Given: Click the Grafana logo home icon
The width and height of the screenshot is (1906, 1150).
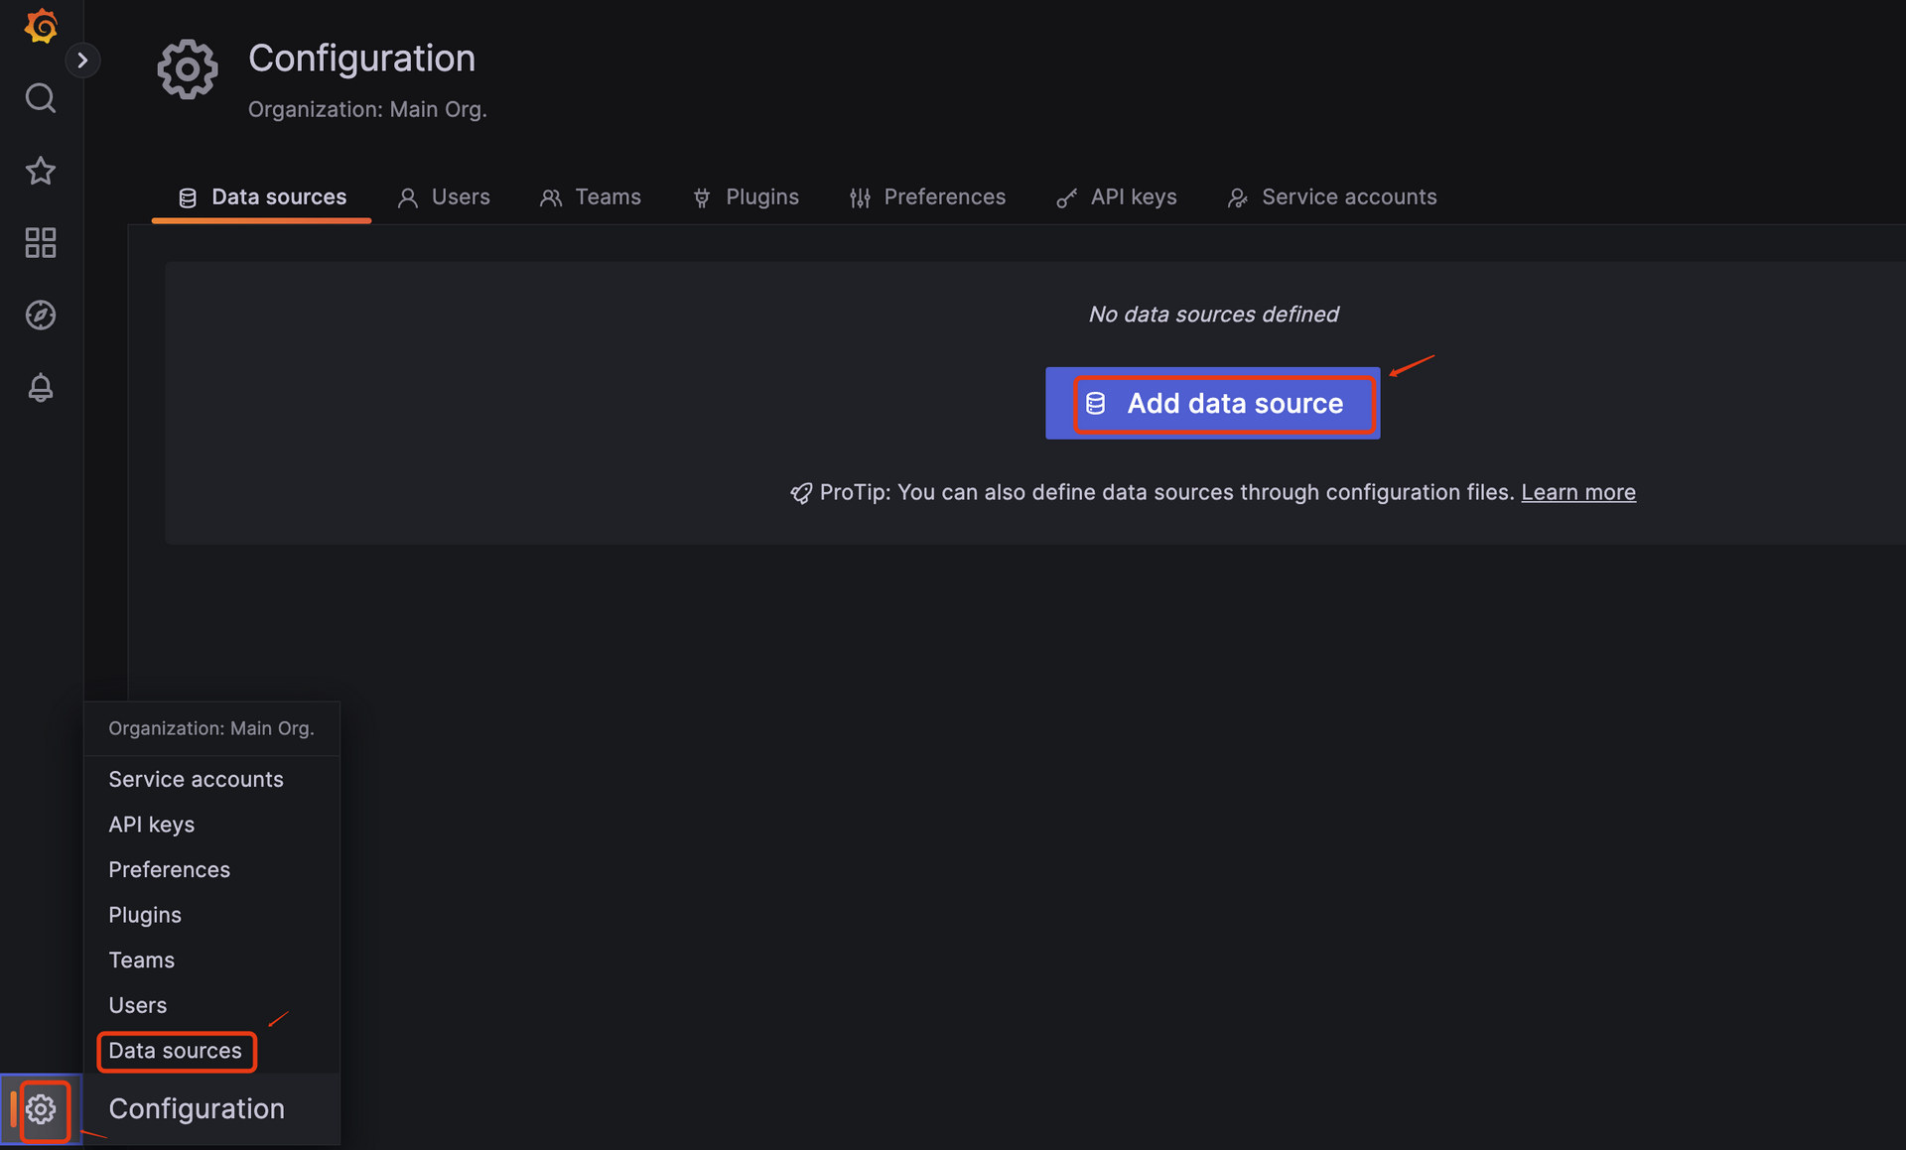Looking at the screenshot, I should pyautogui.click(x=41, y=26).
